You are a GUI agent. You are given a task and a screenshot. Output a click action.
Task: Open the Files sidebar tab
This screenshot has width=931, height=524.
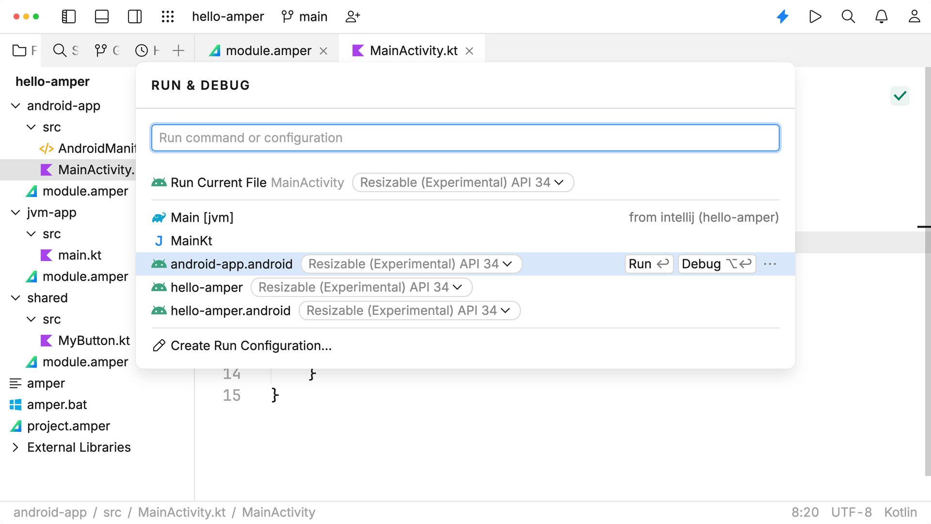[24, 50]
